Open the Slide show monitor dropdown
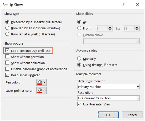145x121 pixels. [108, 87]
